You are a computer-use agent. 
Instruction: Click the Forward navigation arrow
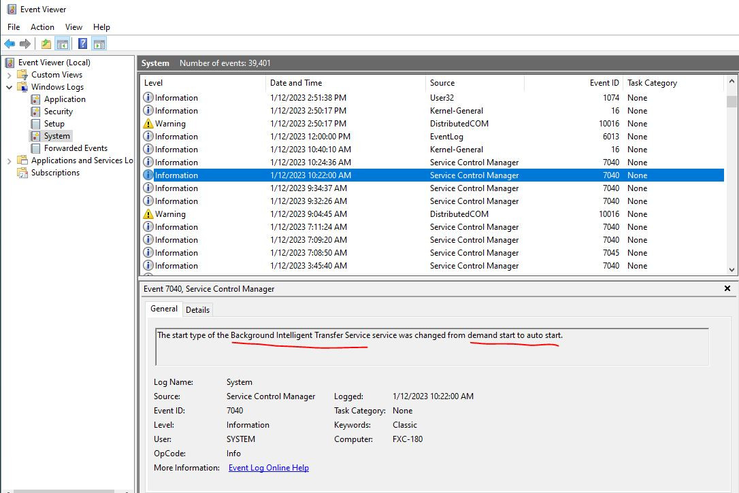click(x=25, y=44)
